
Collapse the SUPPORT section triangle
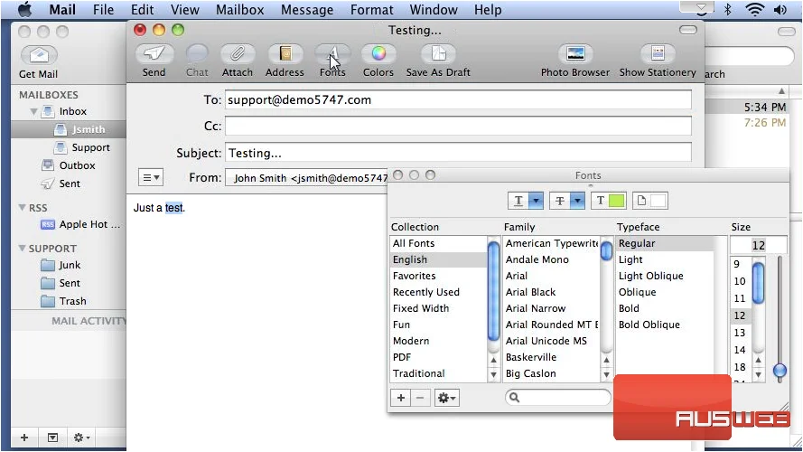click(x=22, y=248)
